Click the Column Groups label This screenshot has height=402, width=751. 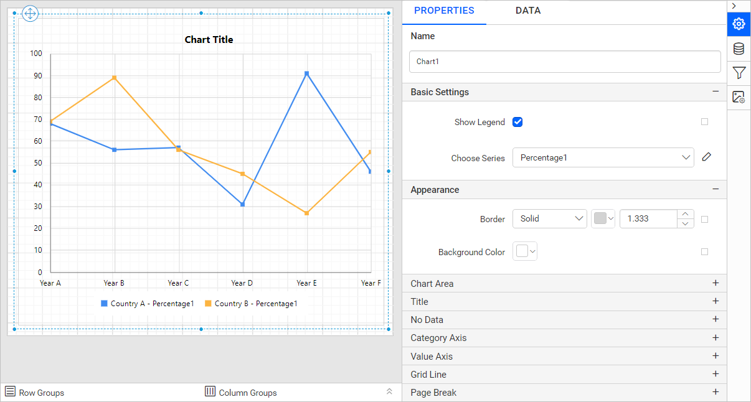(x=247, y=393)
